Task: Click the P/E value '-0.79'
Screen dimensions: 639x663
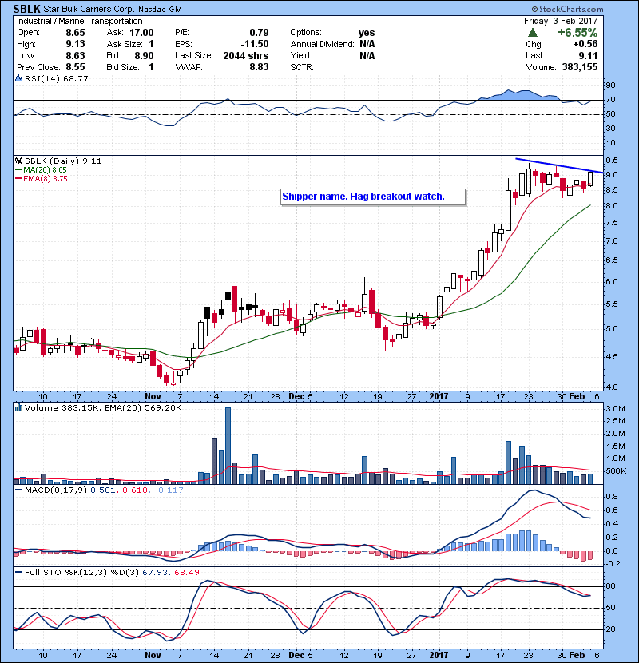Action: point(257,33)
